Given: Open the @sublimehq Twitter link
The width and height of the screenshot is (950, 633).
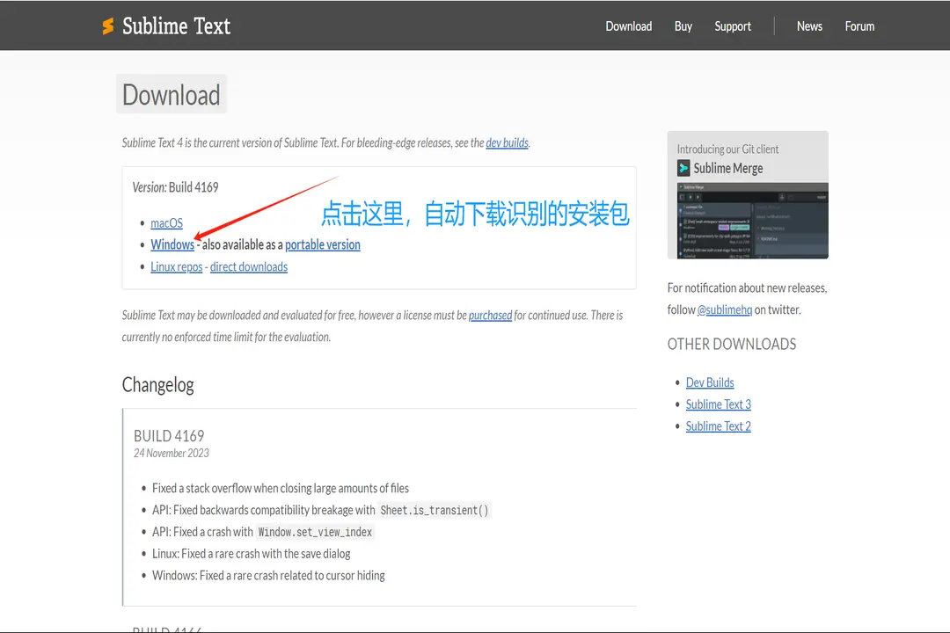Looking at the screenshot, I should (725, 309).
